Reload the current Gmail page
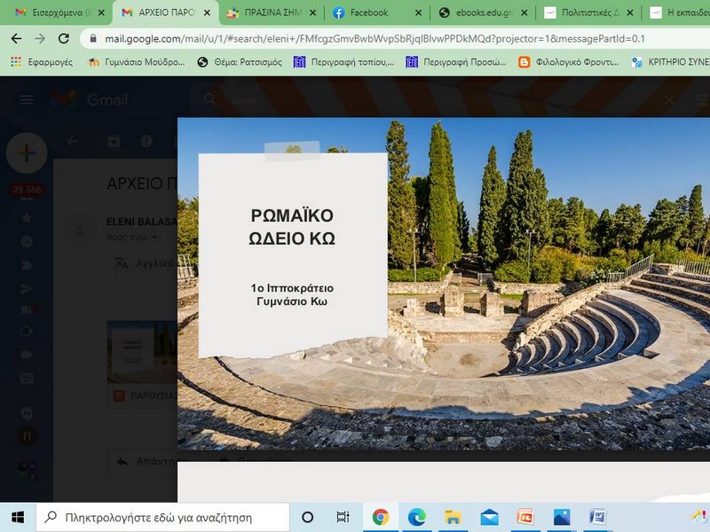The width and height of the screenshot is (710, 532). [x=63, y=38]
